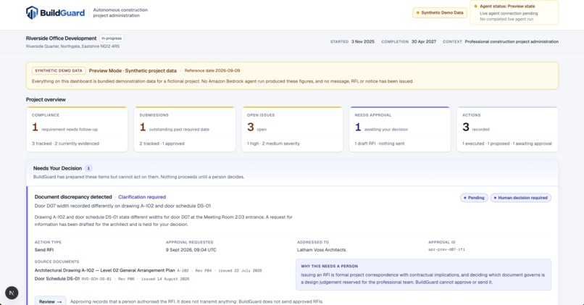Click the 9 Sept 2026, 09:04 UTC timestamp
Screen dimensions: 584x305
tap(191, 250)
